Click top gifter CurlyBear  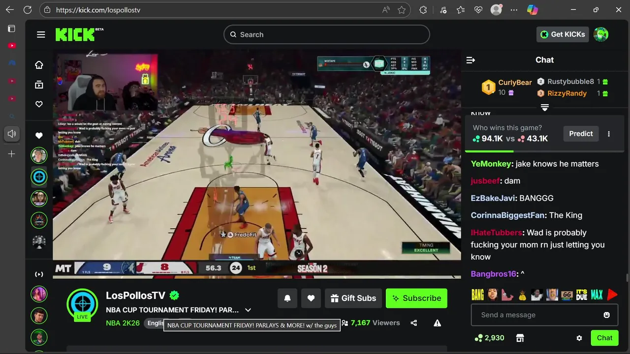click(515, 83)
